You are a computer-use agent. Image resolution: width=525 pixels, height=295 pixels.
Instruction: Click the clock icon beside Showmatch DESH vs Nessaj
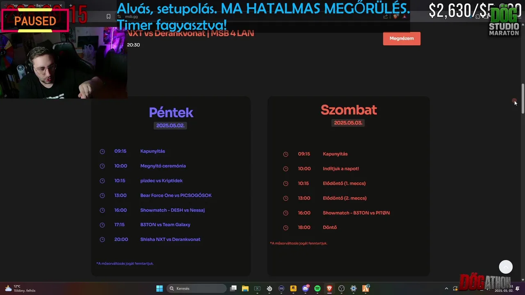[102, 211]
